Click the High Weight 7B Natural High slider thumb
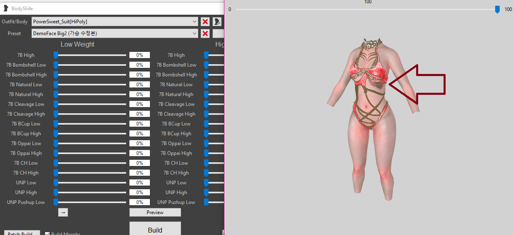This screenshot has width=514, height=235. point(206,94)
